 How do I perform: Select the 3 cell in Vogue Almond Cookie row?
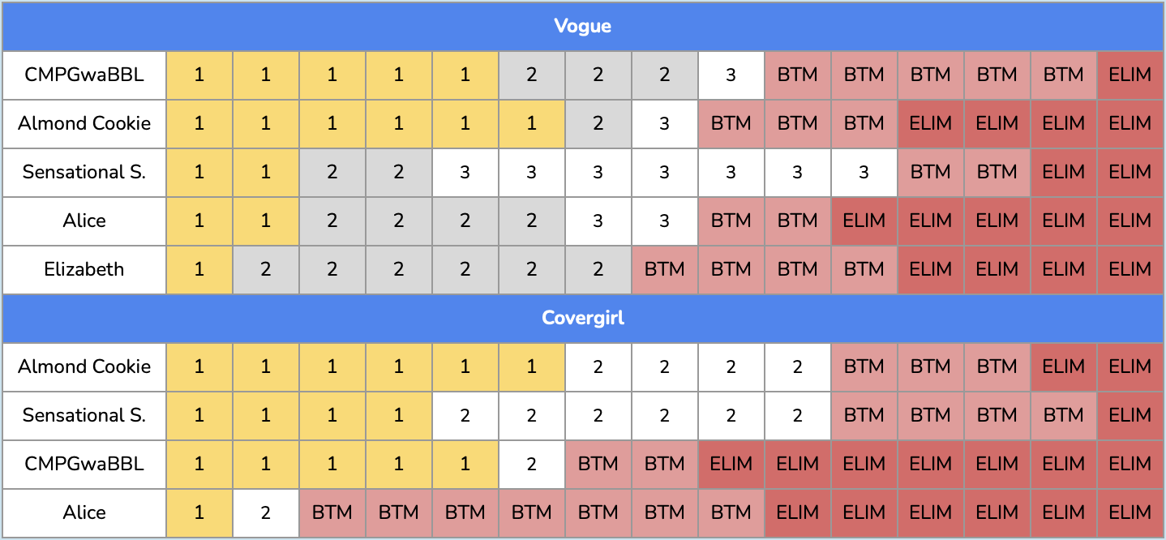[x=664, y=123]
